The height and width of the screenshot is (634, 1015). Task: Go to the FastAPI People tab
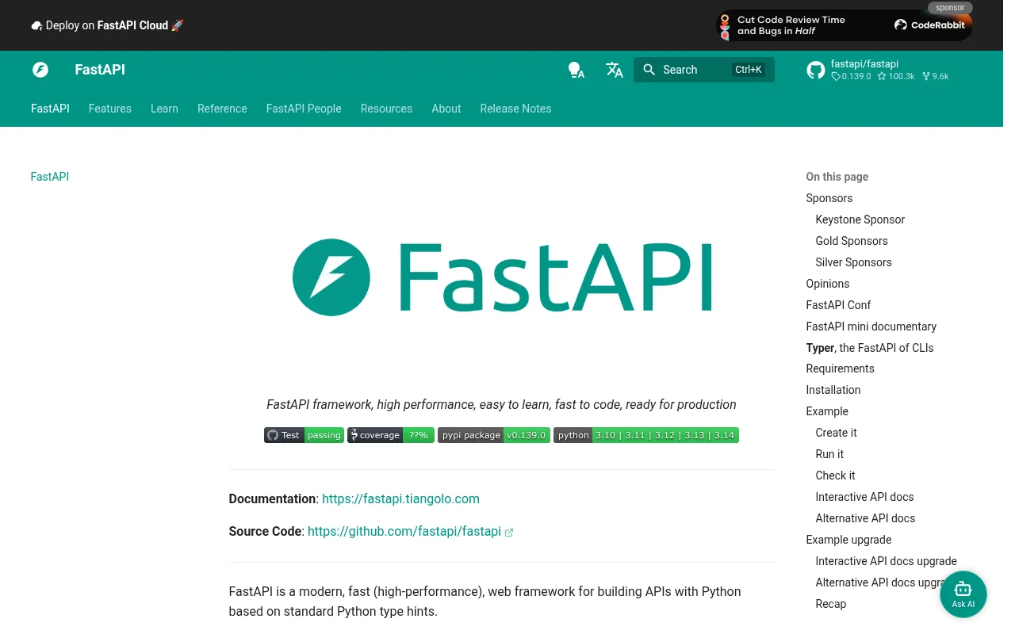click(304, 109)
